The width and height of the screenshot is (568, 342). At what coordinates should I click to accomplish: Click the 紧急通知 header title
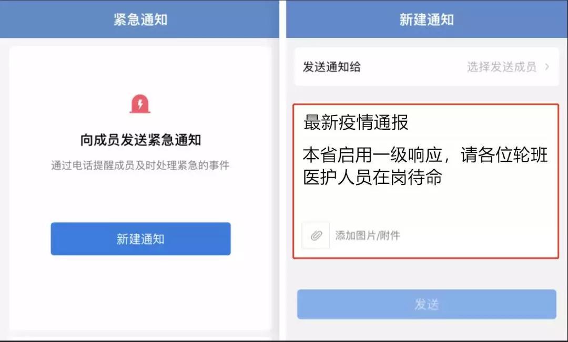(x=140, y=19)
